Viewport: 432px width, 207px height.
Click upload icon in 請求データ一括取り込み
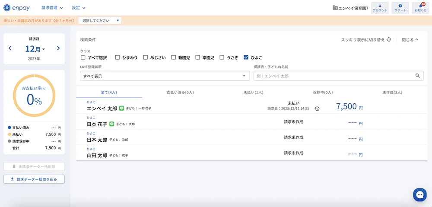12,179
